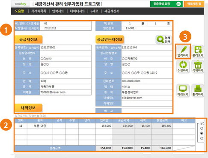This screenshot has height=158, width=208.
Task: Open the 데이터시트 menu item
Action: (77, 11)
